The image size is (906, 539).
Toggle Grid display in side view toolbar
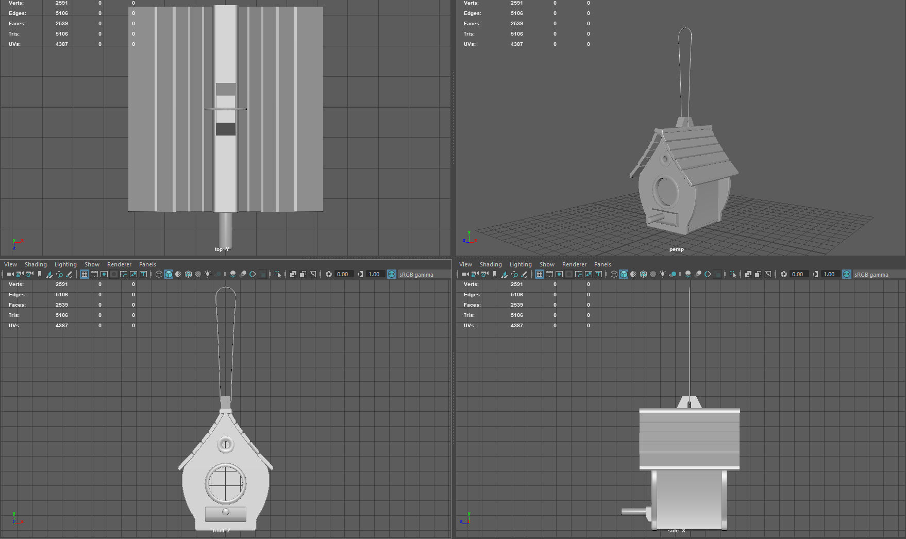[540, 274]
